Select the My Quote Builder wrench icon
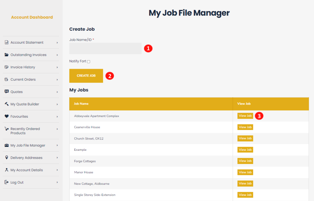The height and width of the screenshot is (201, 314). click(x=7, y=104)
